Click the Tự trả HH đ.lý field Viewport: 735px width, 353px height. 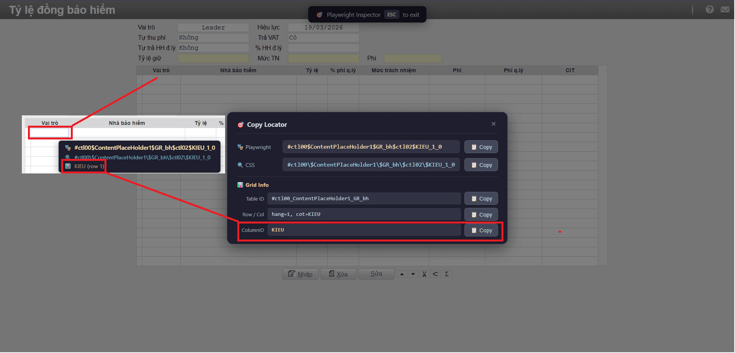point(213,48)
